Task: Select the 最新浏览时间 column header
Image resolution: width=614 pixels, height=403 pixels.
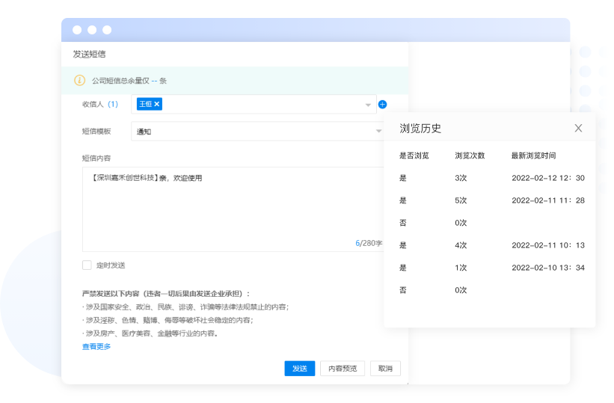Action: pos(533,156)
